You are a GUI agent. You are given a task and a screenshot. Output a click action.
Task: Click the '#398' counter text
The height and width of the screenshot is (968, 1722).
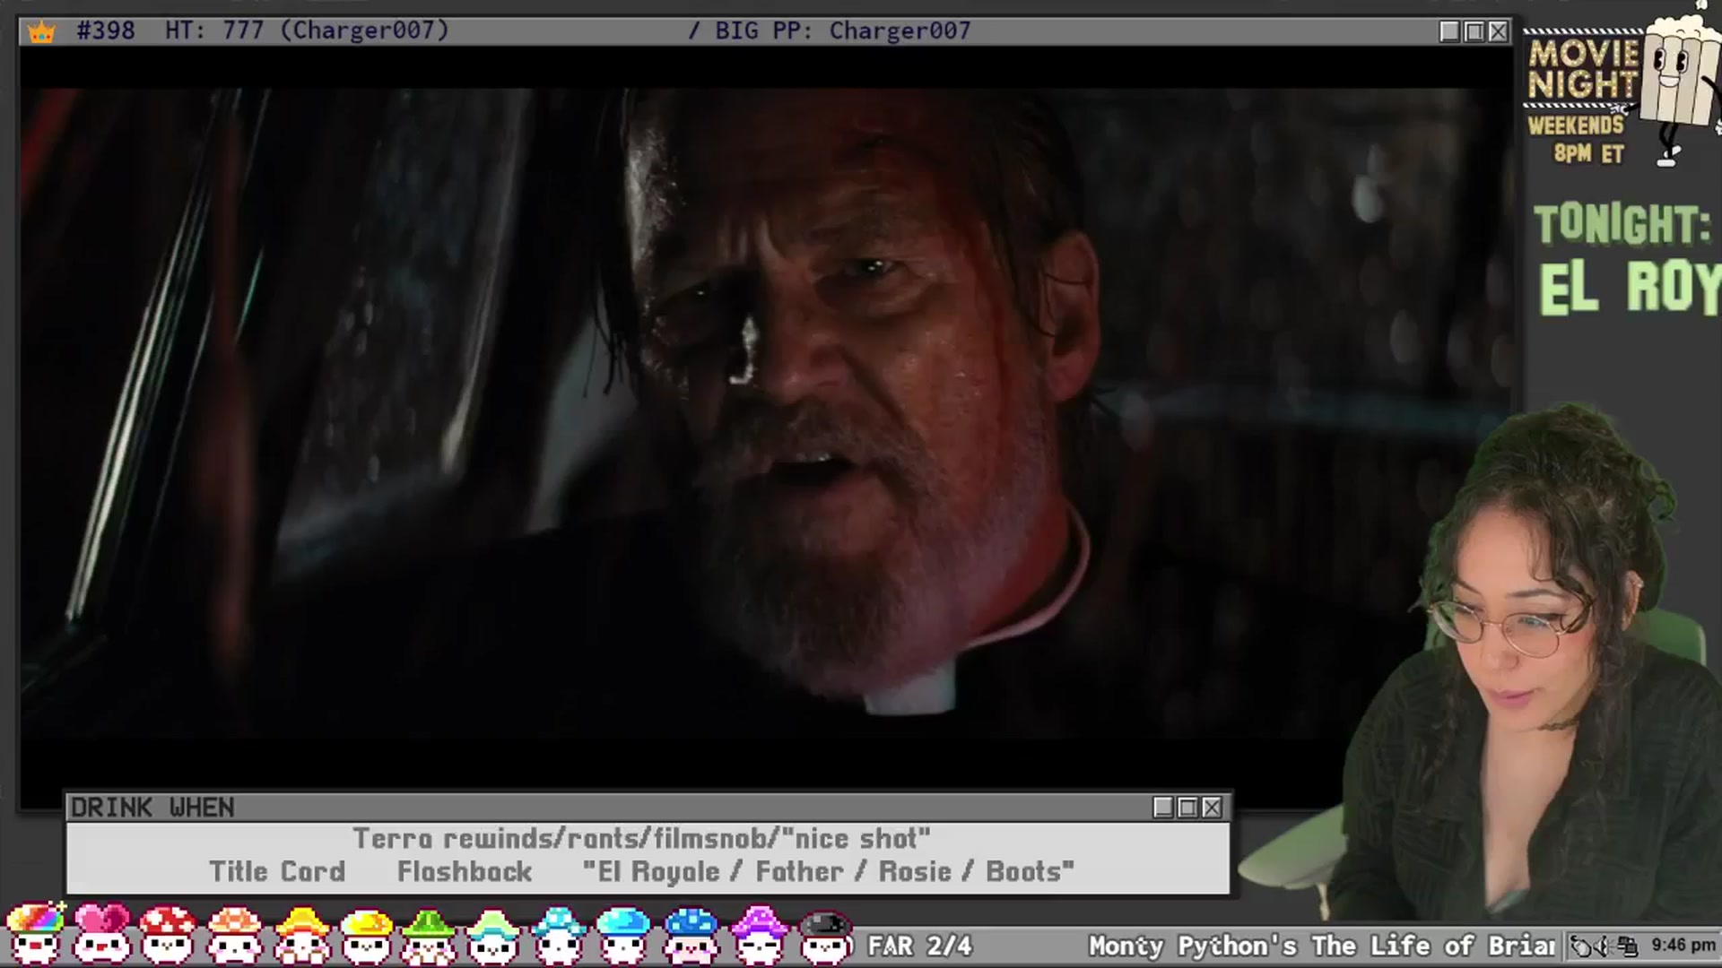point(106,30)
